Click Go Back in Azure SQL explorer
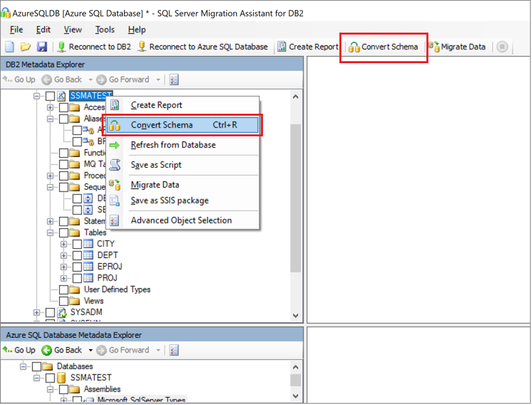 coord(63,350)
